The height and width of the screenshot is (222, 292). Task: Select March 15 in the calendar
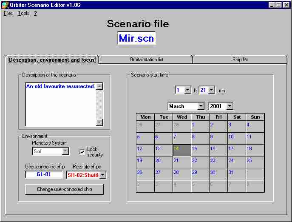click(x=200, y=150)
